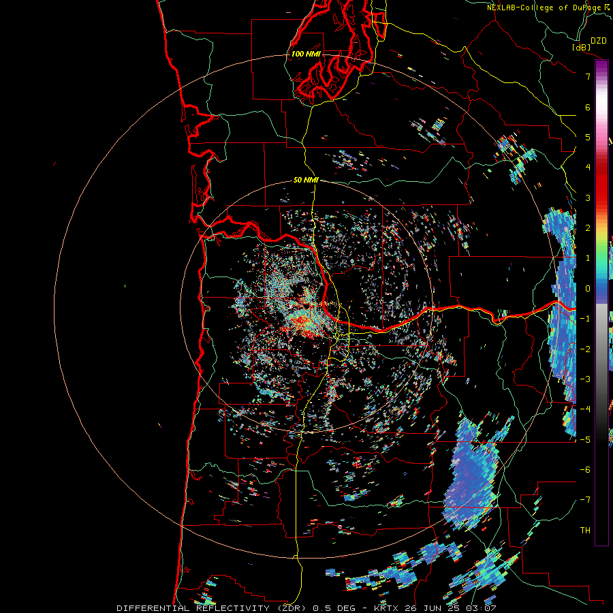Click the '0' value on the color scale
Viewport: 613px width, 613px height.
click(588, 289)
